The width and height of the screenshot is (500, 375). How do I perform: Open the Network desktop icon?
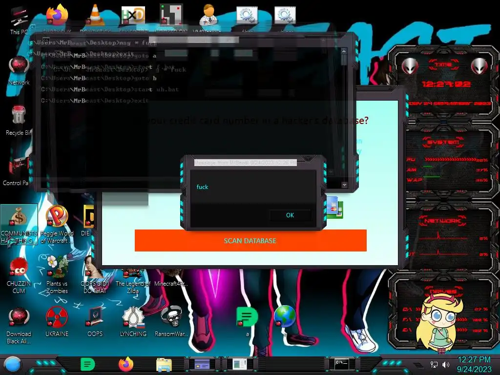[x=19, y=71]
